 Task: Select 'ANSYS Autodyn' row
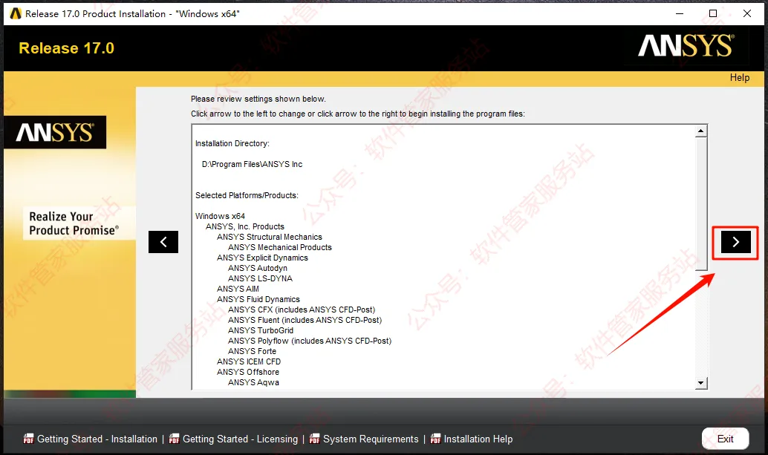tap(258, 268)
